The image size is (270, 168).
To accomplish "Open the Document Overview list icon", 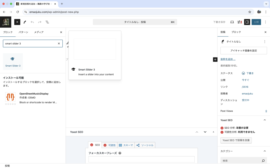I will (x=47, y=22).
